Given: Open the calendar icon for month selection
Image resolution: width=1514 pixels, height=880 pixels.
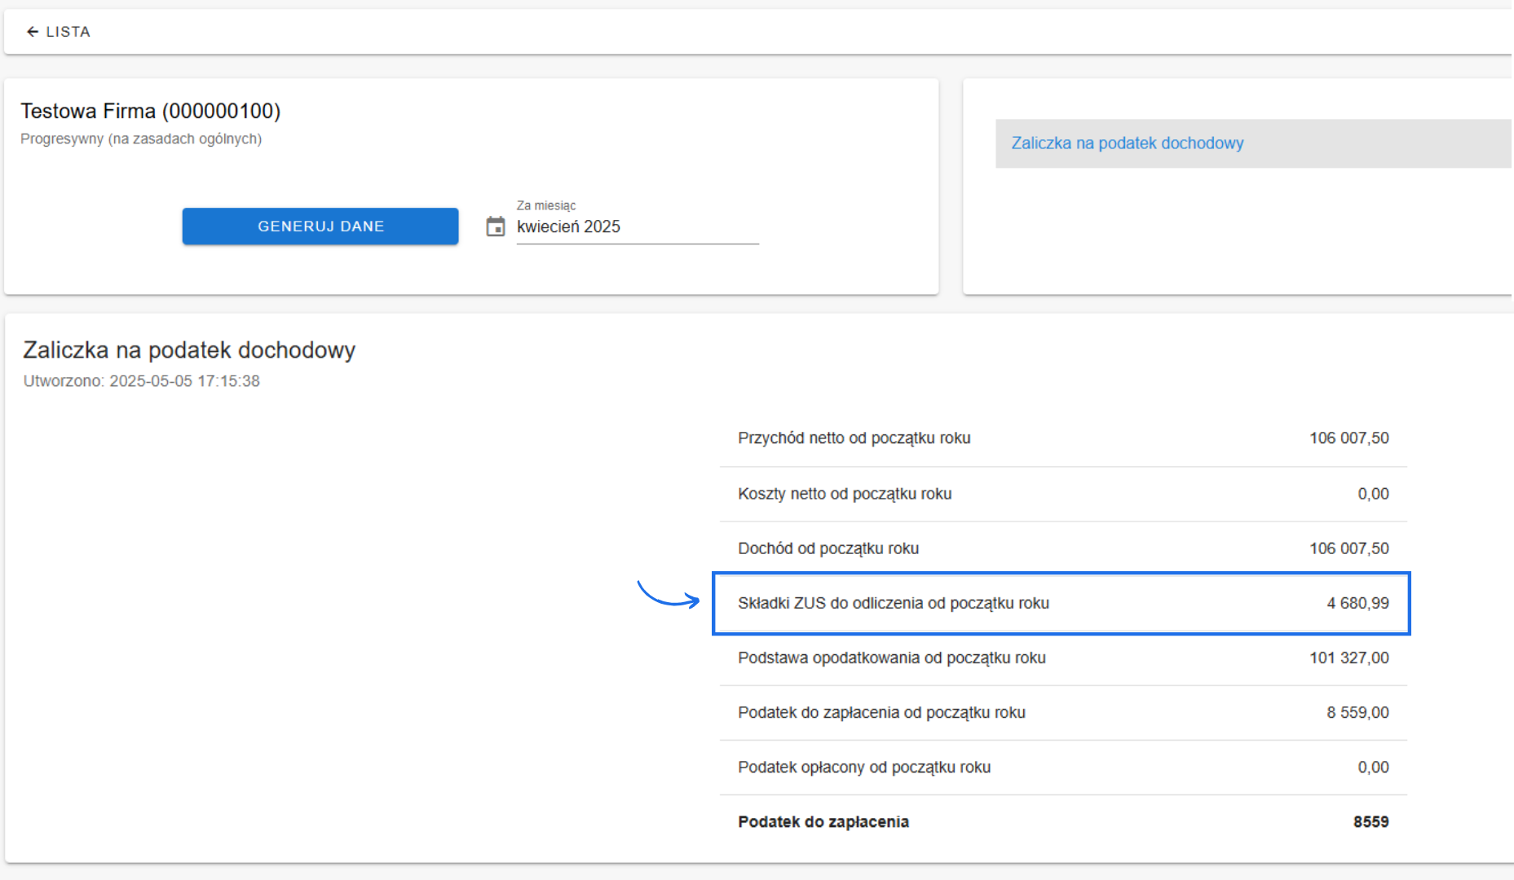Looking at the screenshot, I should (495, 227).
